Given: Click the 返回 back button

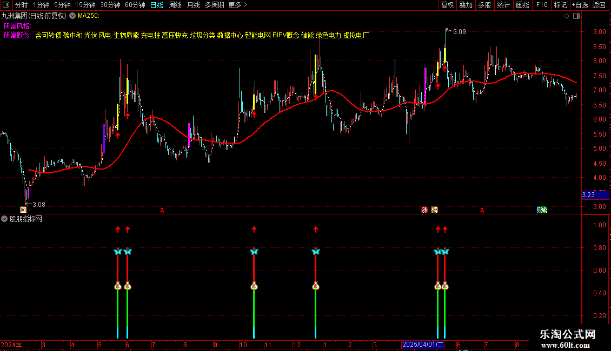Looking at the screenshot, I should click(x=599, y=5).
